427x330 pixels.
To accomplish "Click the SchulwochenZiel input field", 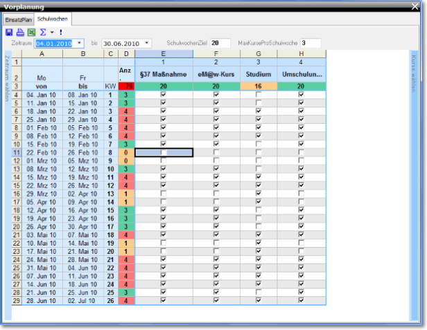I will click(220, 43).
